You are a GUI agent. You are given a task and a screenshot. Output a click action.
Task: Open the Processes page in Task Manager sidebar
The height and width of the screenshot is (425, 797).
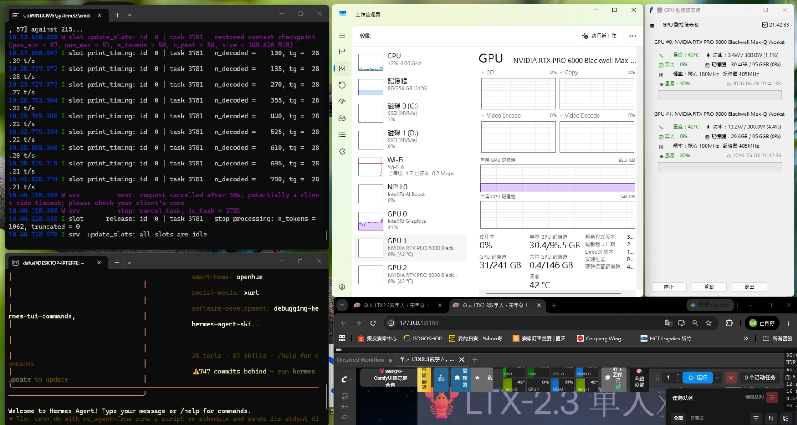[x=342, y=52]
